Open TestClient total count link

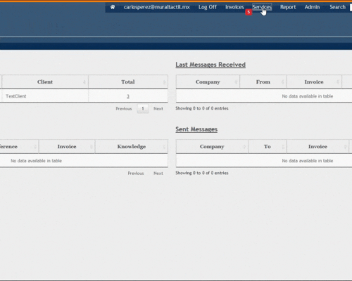coord(128,96)
